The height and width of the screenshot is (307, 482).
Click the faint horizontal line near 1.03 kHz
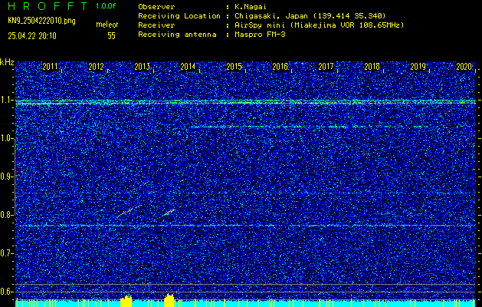tap(332, 127)
